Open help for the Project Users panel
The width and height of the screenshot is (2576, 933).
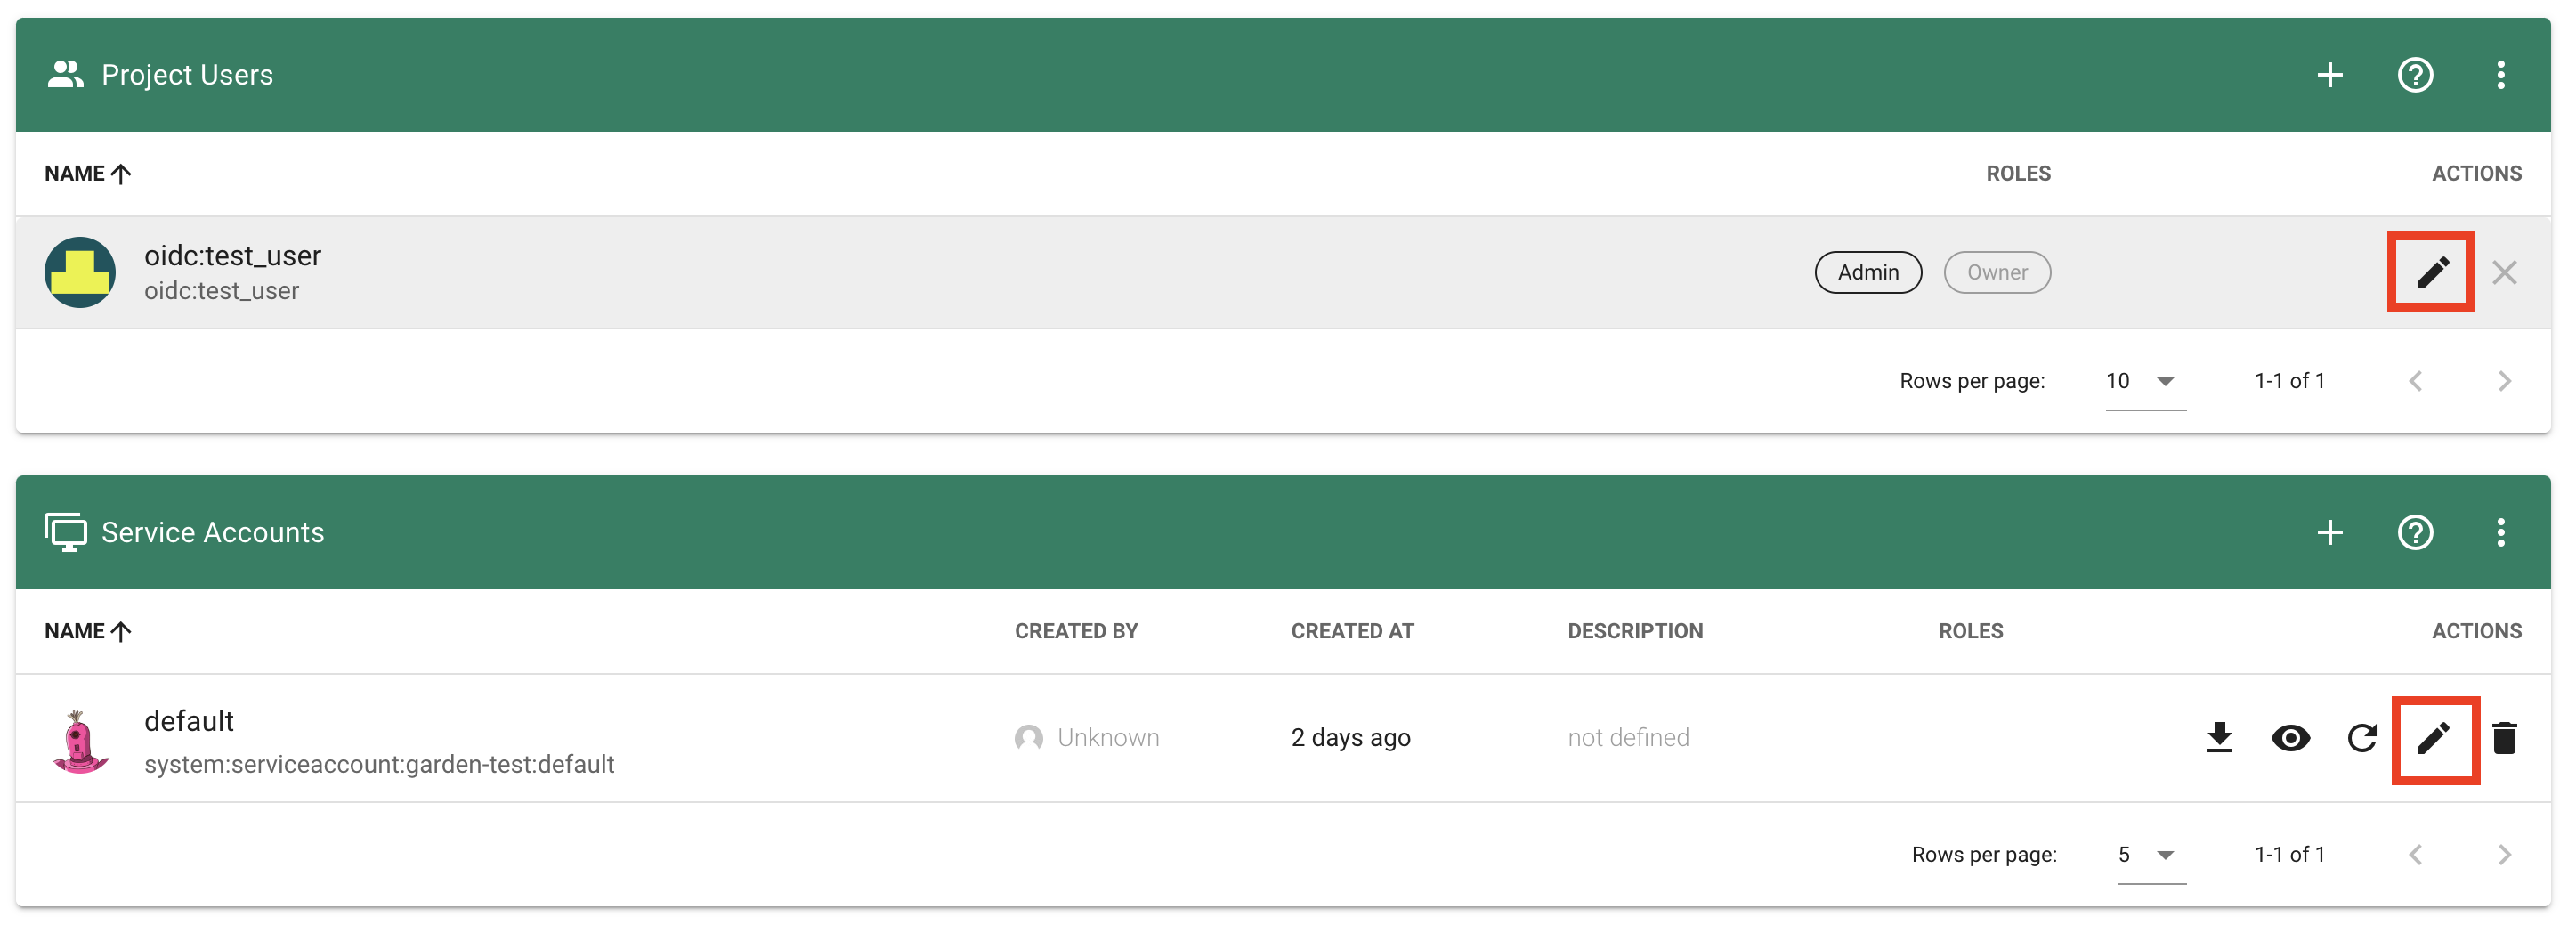pos(2415,74)
